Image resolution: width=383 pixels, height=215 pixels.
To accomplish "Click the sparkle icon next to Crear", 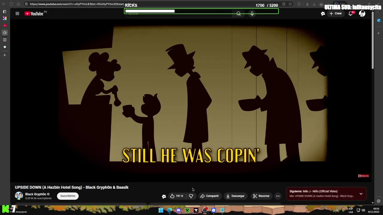I will click(x=323, y=13).
